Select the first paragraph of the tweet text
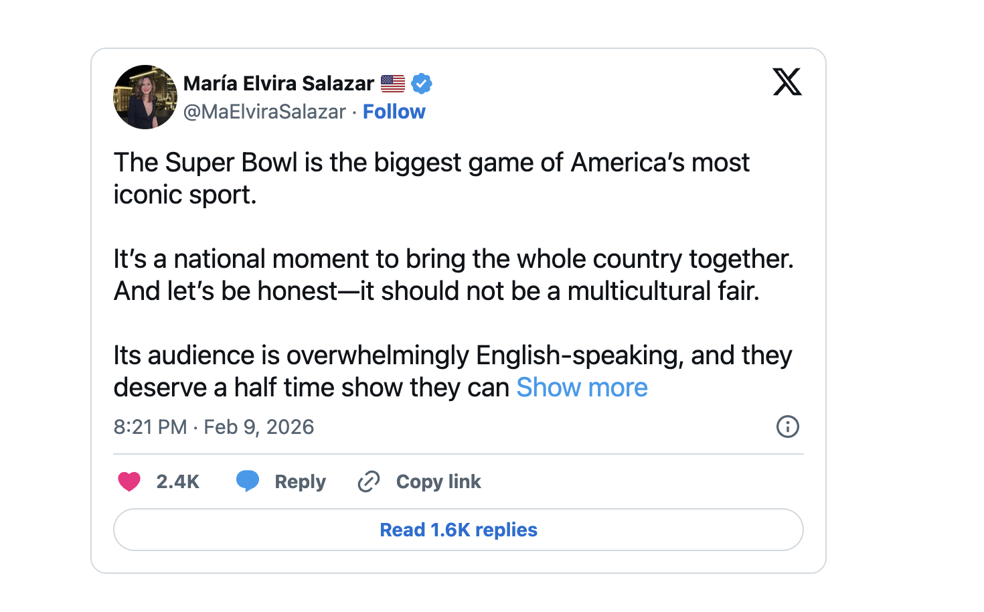Screen dimensions: 984x612 [432, 177]
